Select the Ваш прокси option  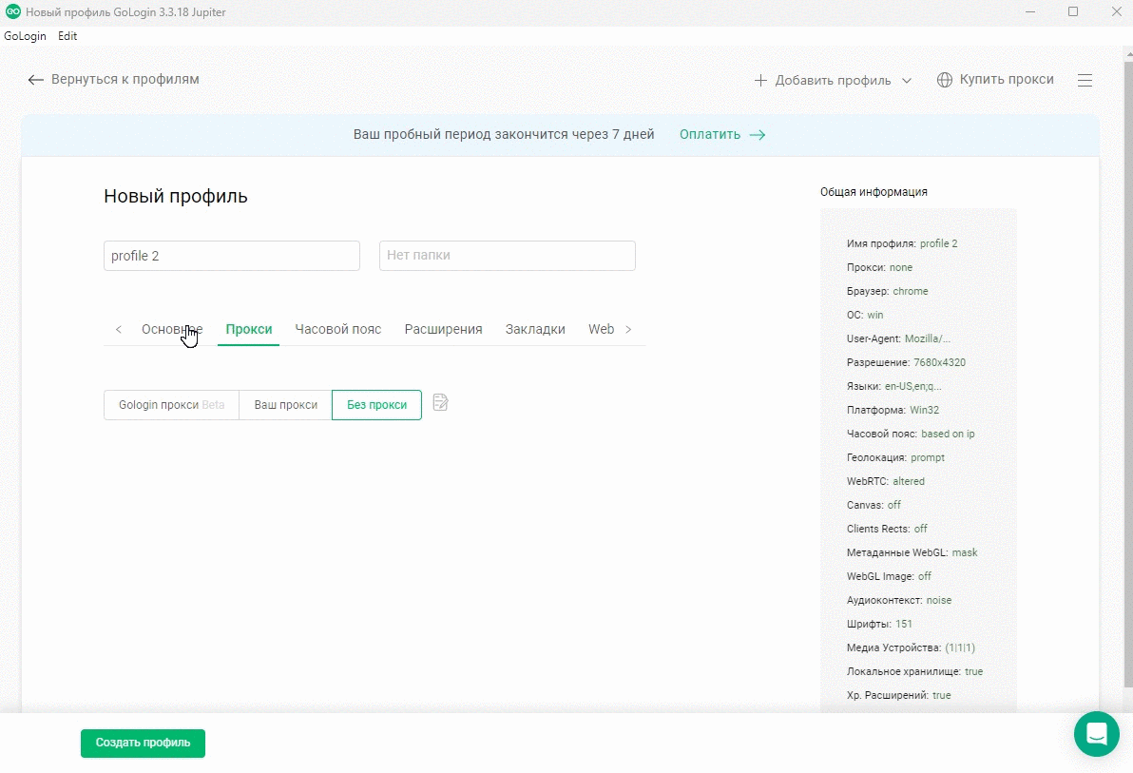click(x=285, y=405)
